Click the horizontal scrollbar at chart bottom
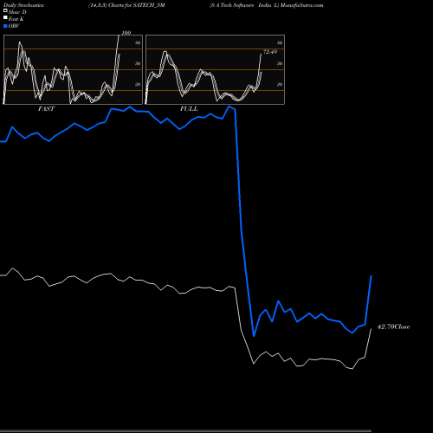This screenshot has height=433, width=433. (x=185, y=430)
